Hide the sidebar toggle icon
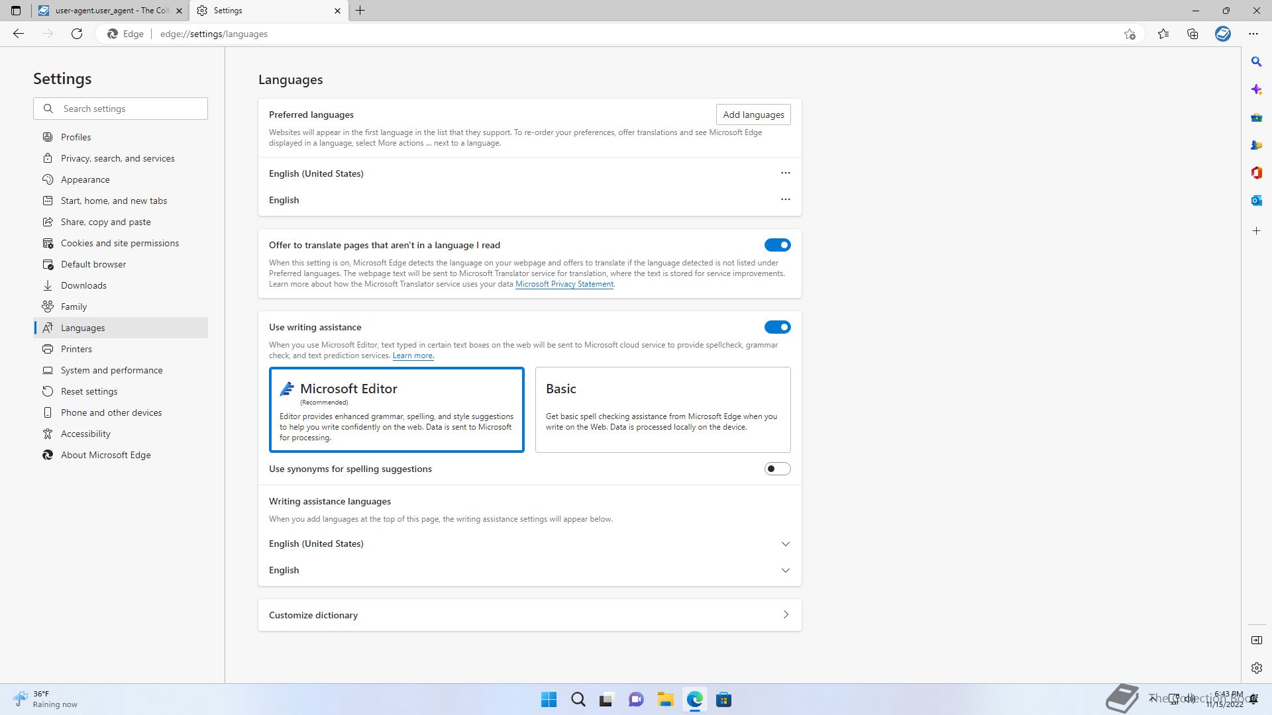This screenshot has height=715, width=1272. pyautogui.click(x=1256, y=640)
